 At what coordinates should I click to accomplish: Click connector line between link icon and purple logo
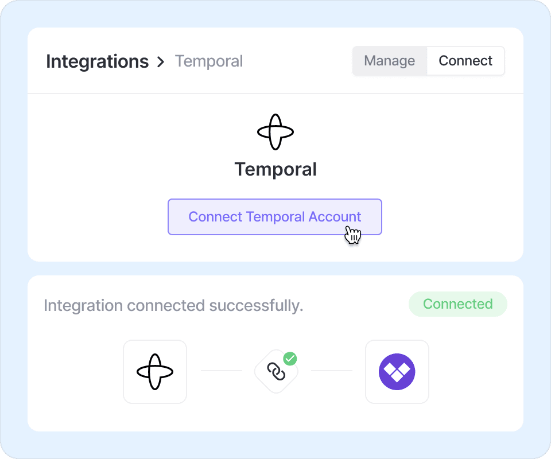(332, 371)
